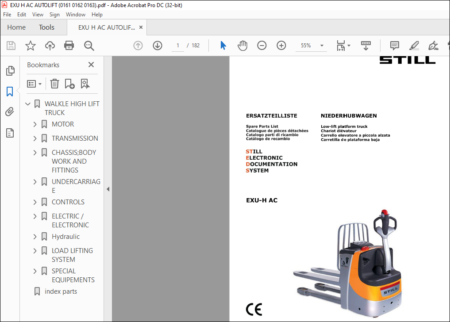Image resolution: width=450 pixels, height=322 pixels.
Task: Open the SPECIAL EQUIPEMENTS bookmark text
Action: click(x=73, y=275)
